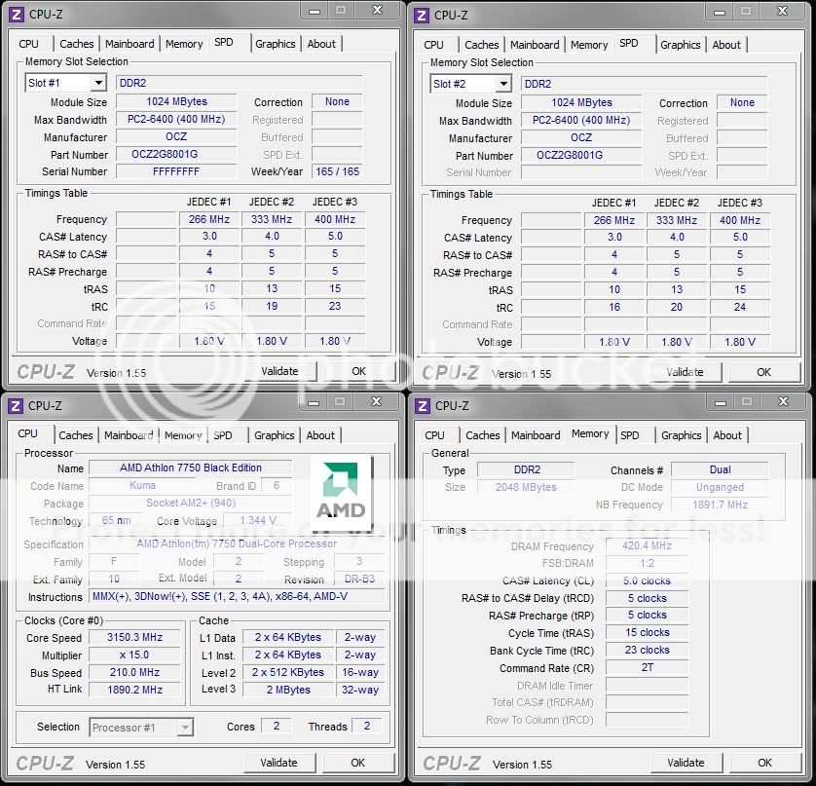This screenshot has width=816, height=786.
Task: Click the 3150.3 MHz core speed value
Action: click(134, 637)
